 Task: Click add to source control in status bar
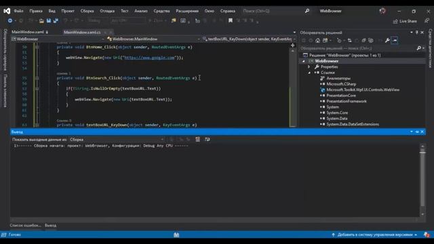pos(374,235)
